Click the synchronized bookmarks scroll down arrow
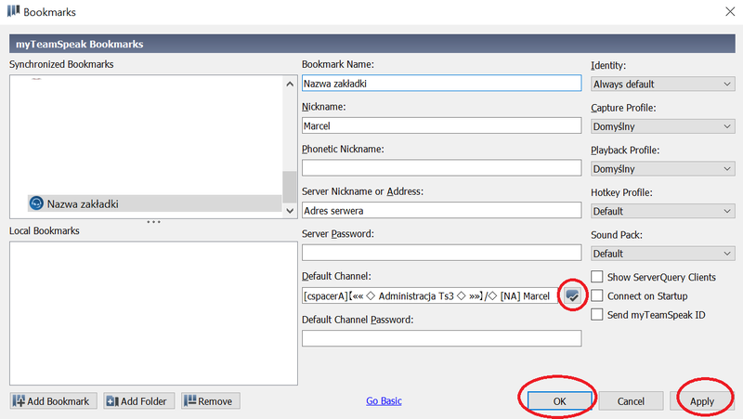This screenshot has height=419, width=743. 290,211
